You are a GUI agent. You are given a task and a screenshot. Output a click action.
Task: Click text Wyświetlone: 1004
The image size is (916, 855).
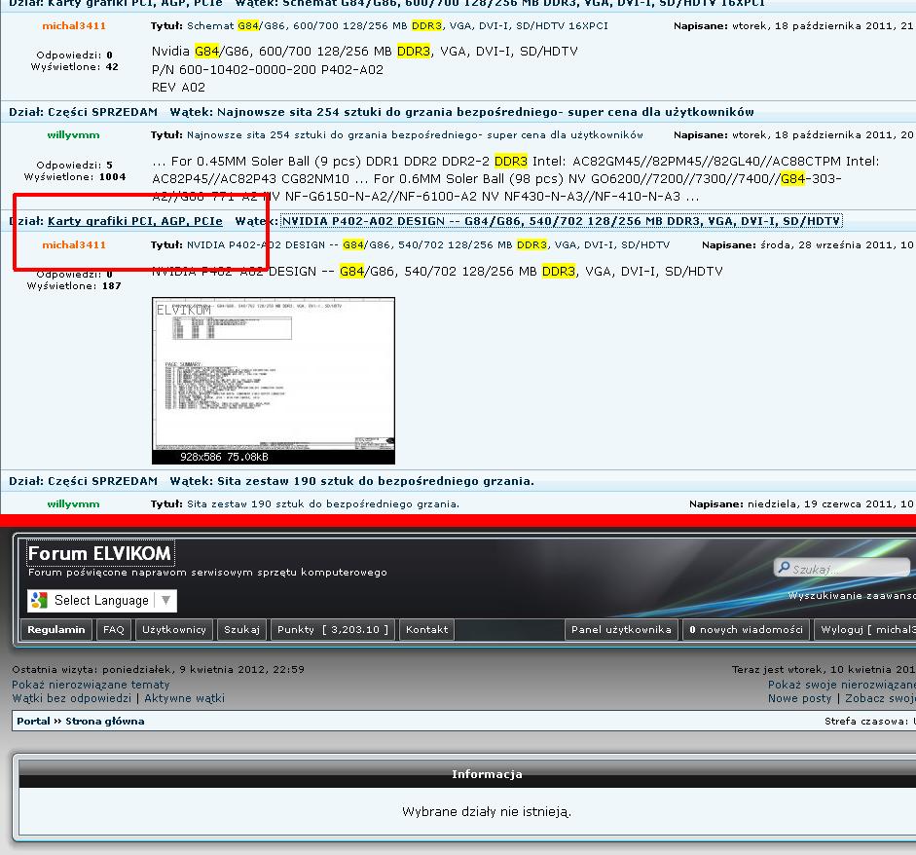pos(75,176)
